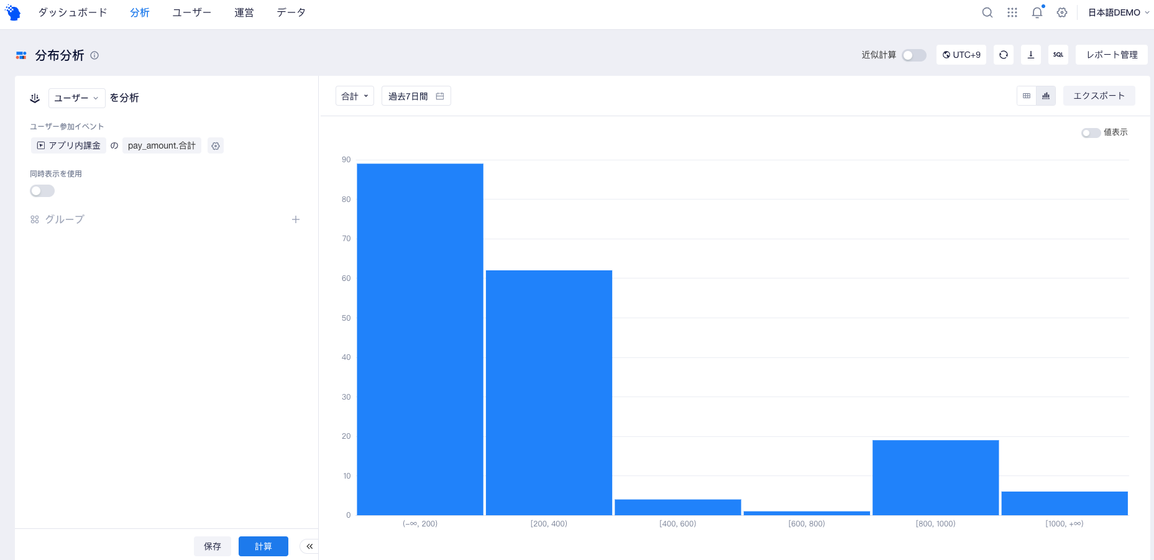This screenshot has width=1154, height=560.
Task: Open the 過去7日間 date range picker
Action: (416, 96)
